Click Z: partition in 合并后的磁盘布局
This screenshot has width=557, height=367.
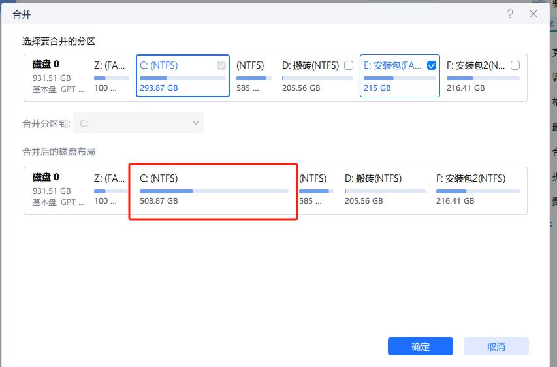tap(110, 189)
